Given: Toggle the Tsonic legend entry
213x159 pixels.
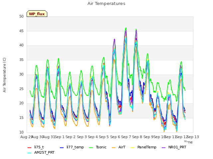Looking at the screenshot, I should coord(98,147).
